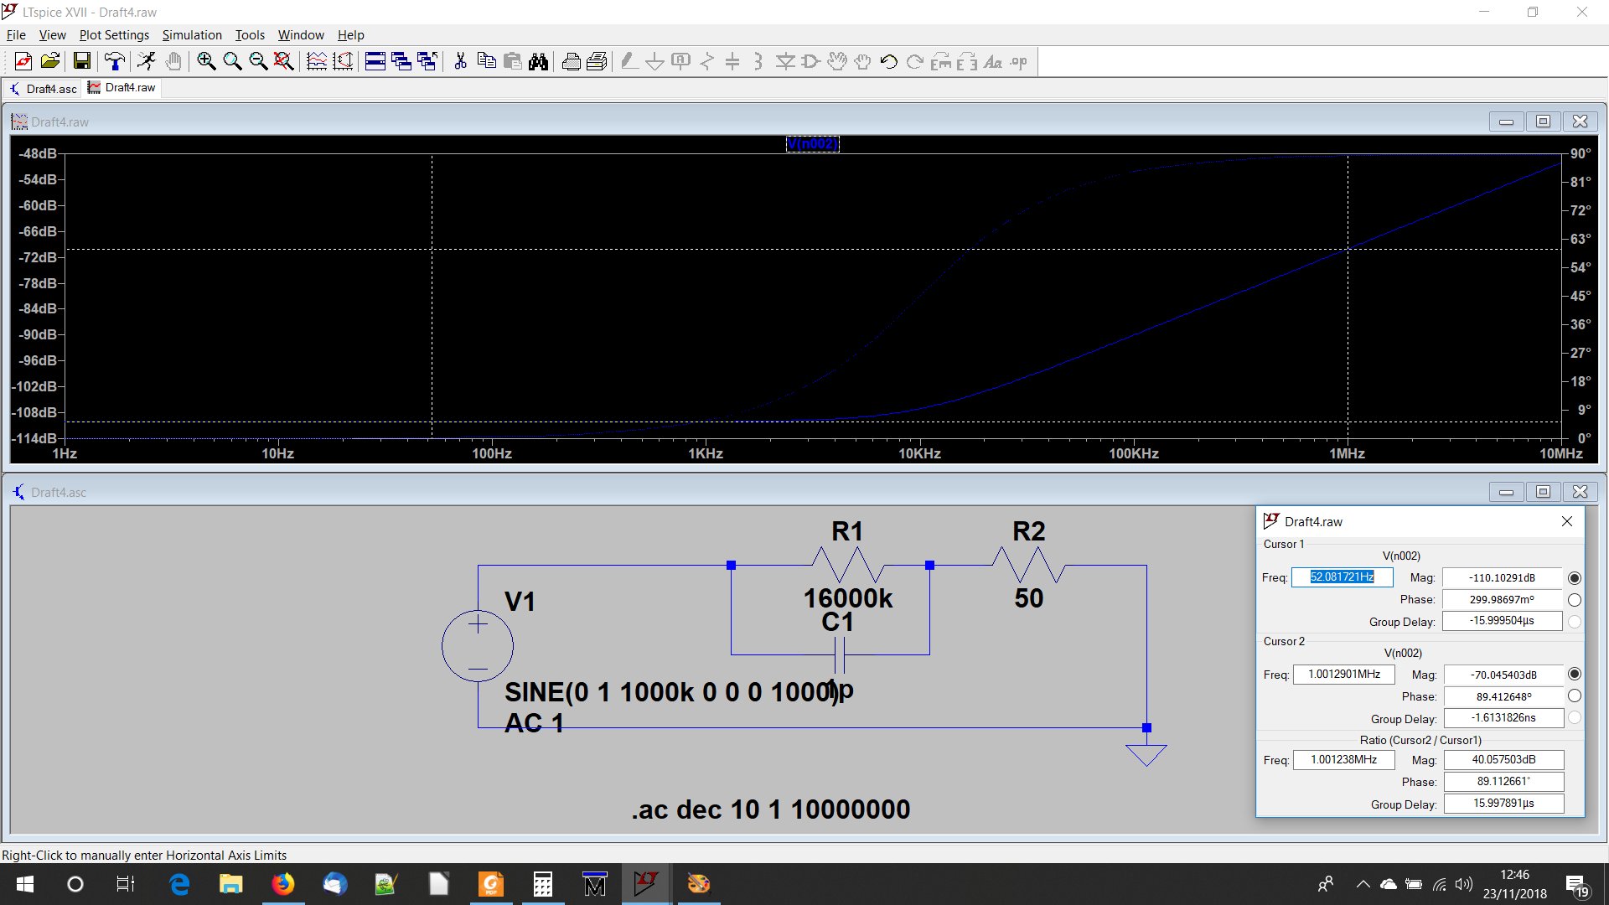1609x905 pixels.
Task: Close the Draft4.raw cursor dialog
Action: click(1566, 521)
